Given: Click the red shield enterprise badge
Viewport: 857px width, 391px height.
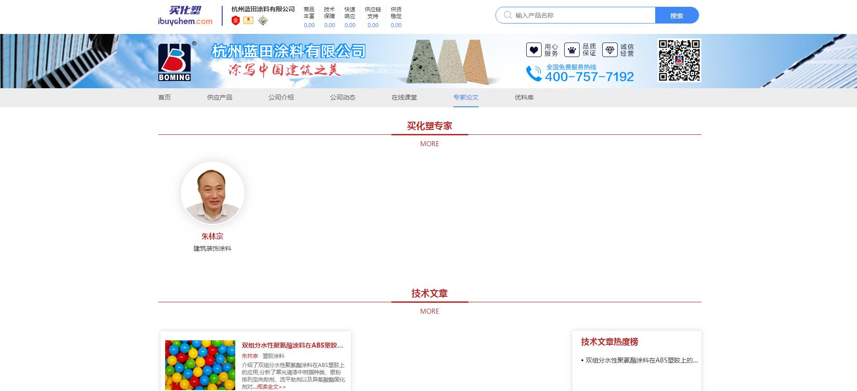Looking at the screenshot, I should pos(235,20).
